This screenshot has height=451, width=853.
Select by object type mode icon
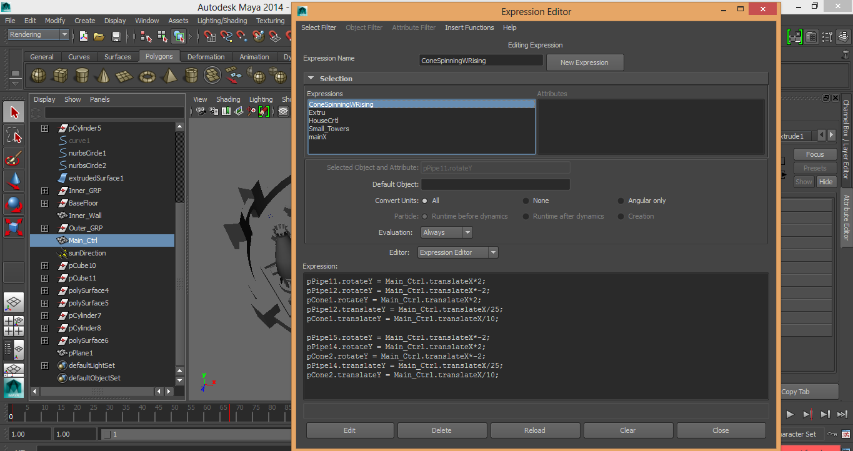click(x=162, y=36)
